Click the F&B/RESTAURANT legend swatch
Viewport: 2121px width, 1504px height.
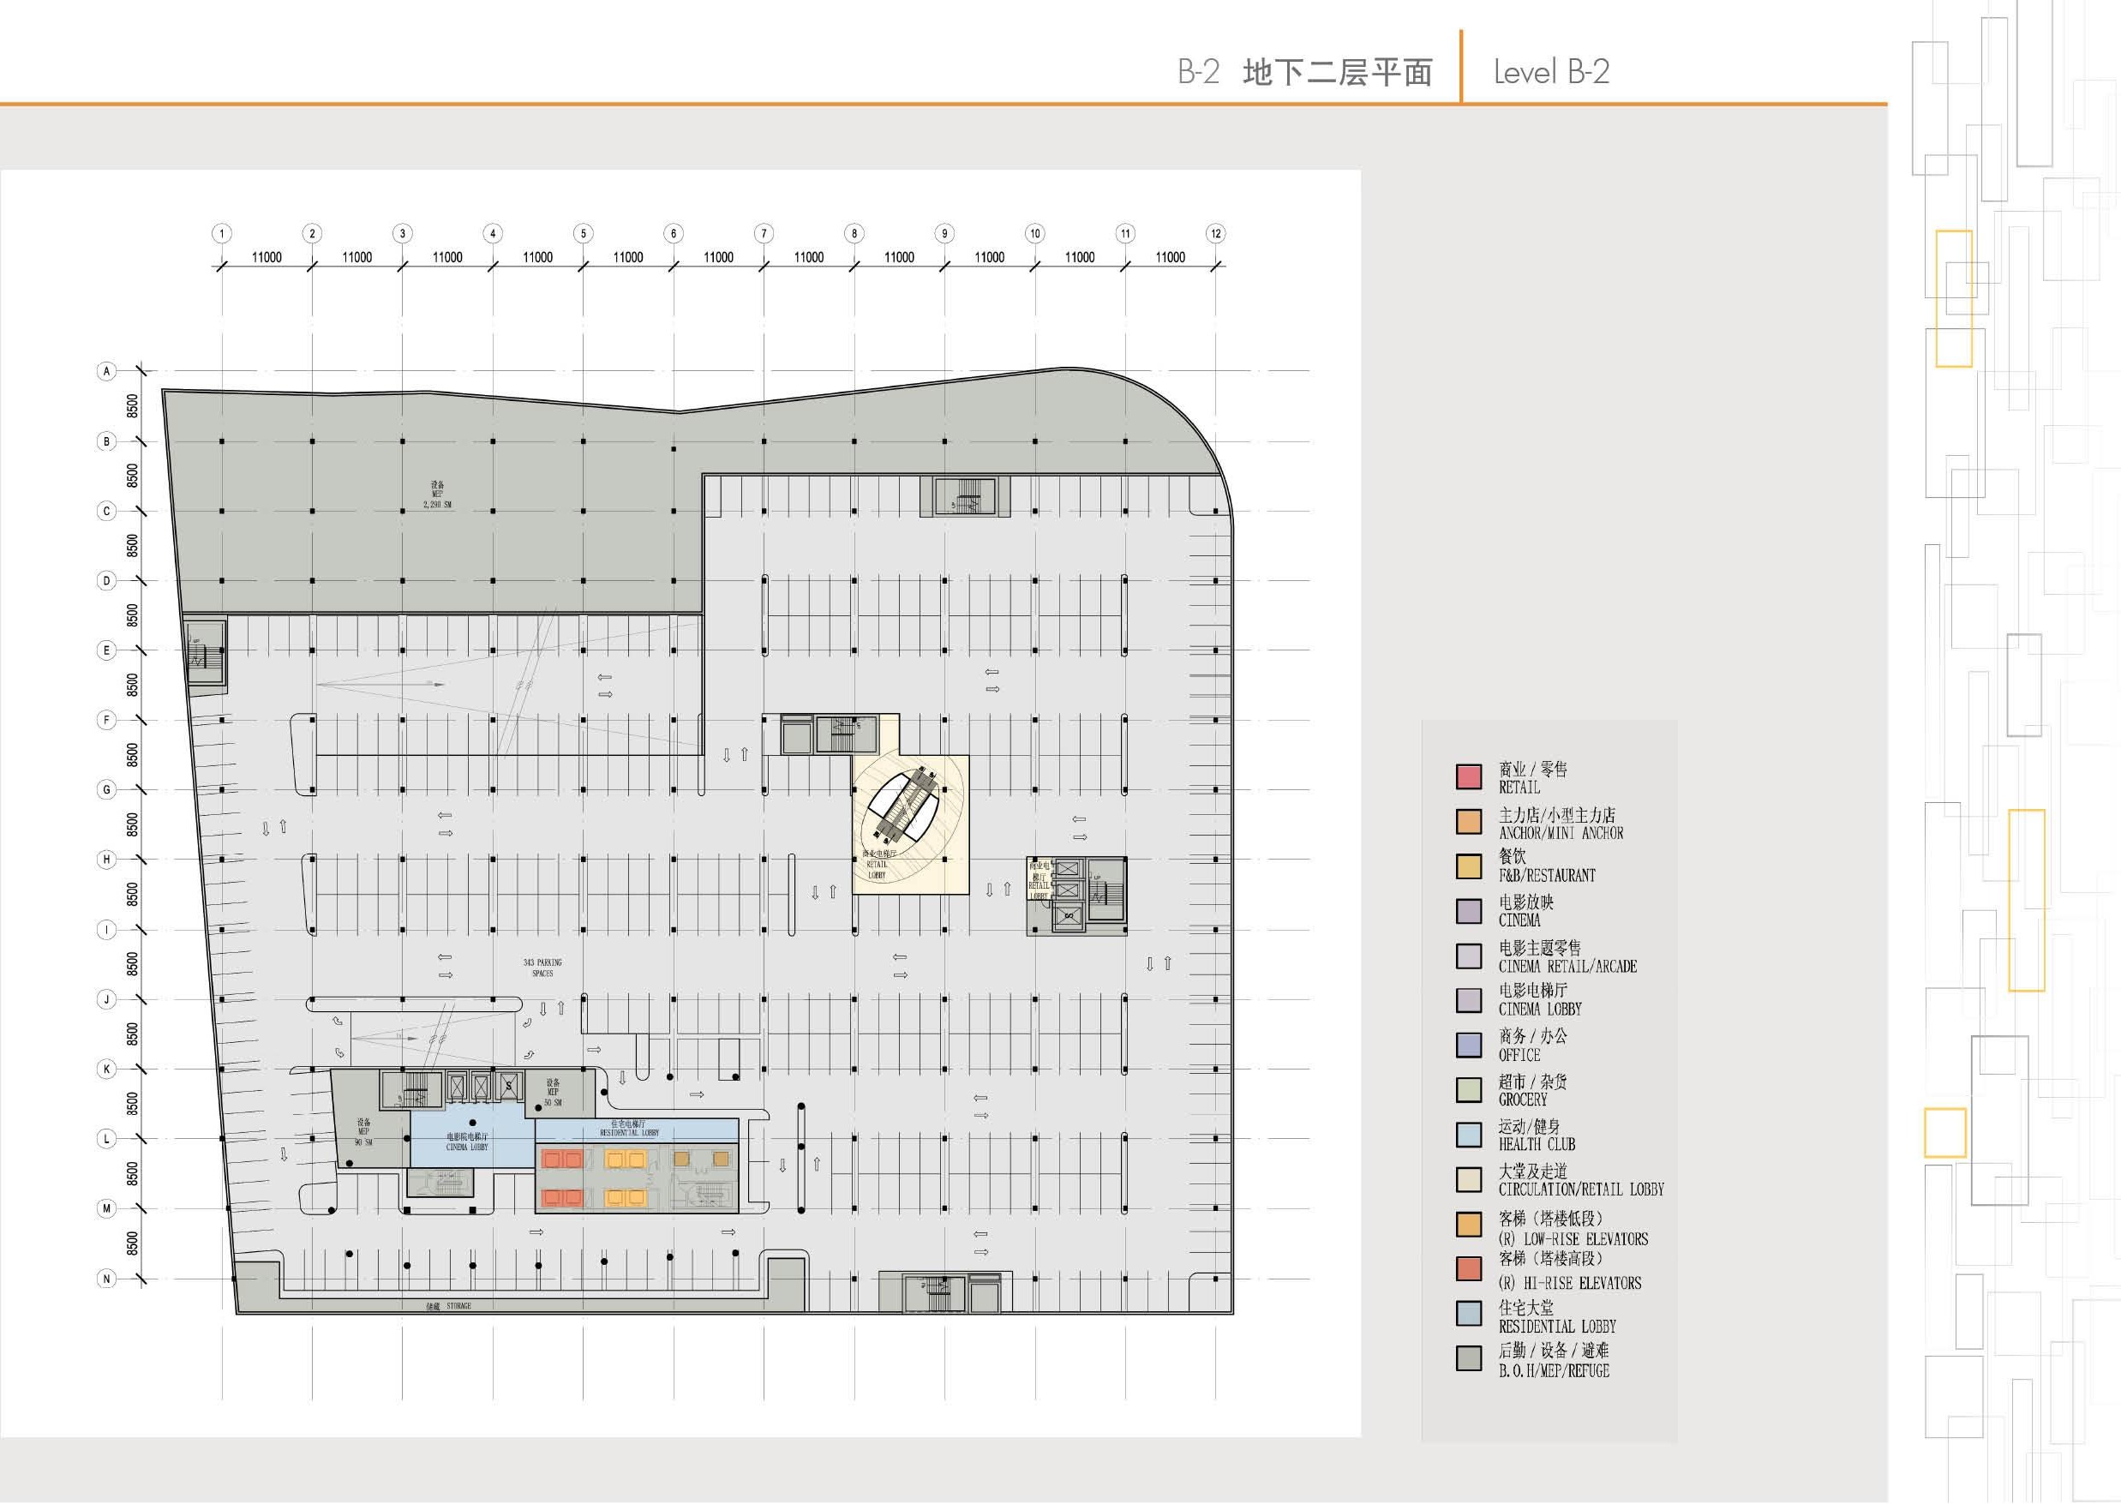(x=1468, y=866)
